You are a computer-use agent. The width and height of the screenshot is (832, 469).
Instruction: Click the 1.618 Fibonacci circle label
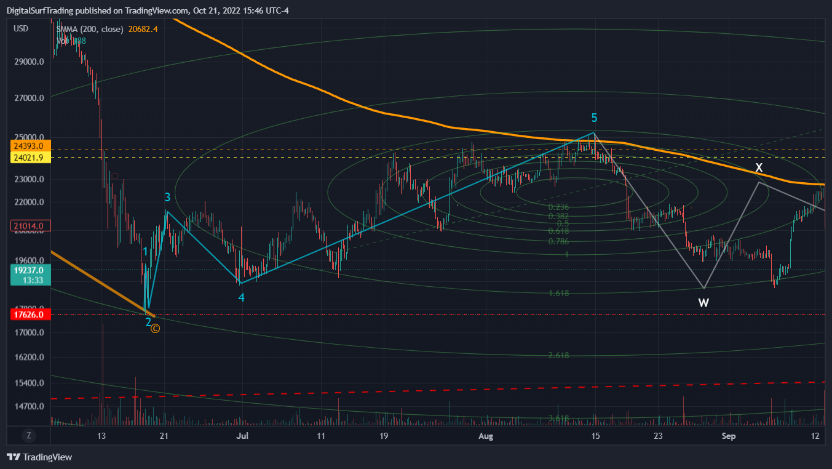coord(558,294)
